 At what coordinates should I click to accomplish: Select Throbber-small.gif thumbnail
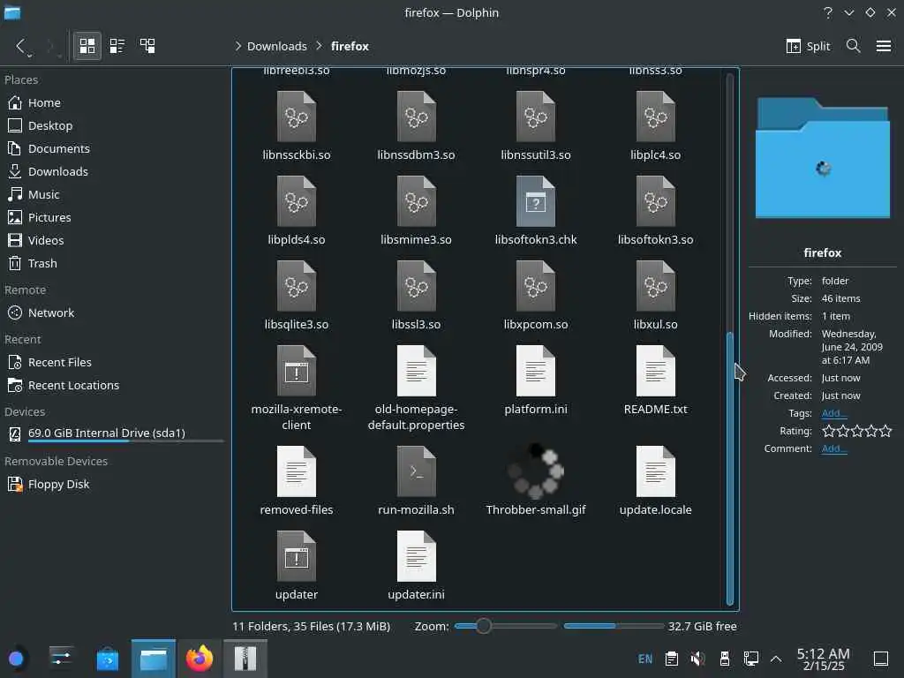536,471
